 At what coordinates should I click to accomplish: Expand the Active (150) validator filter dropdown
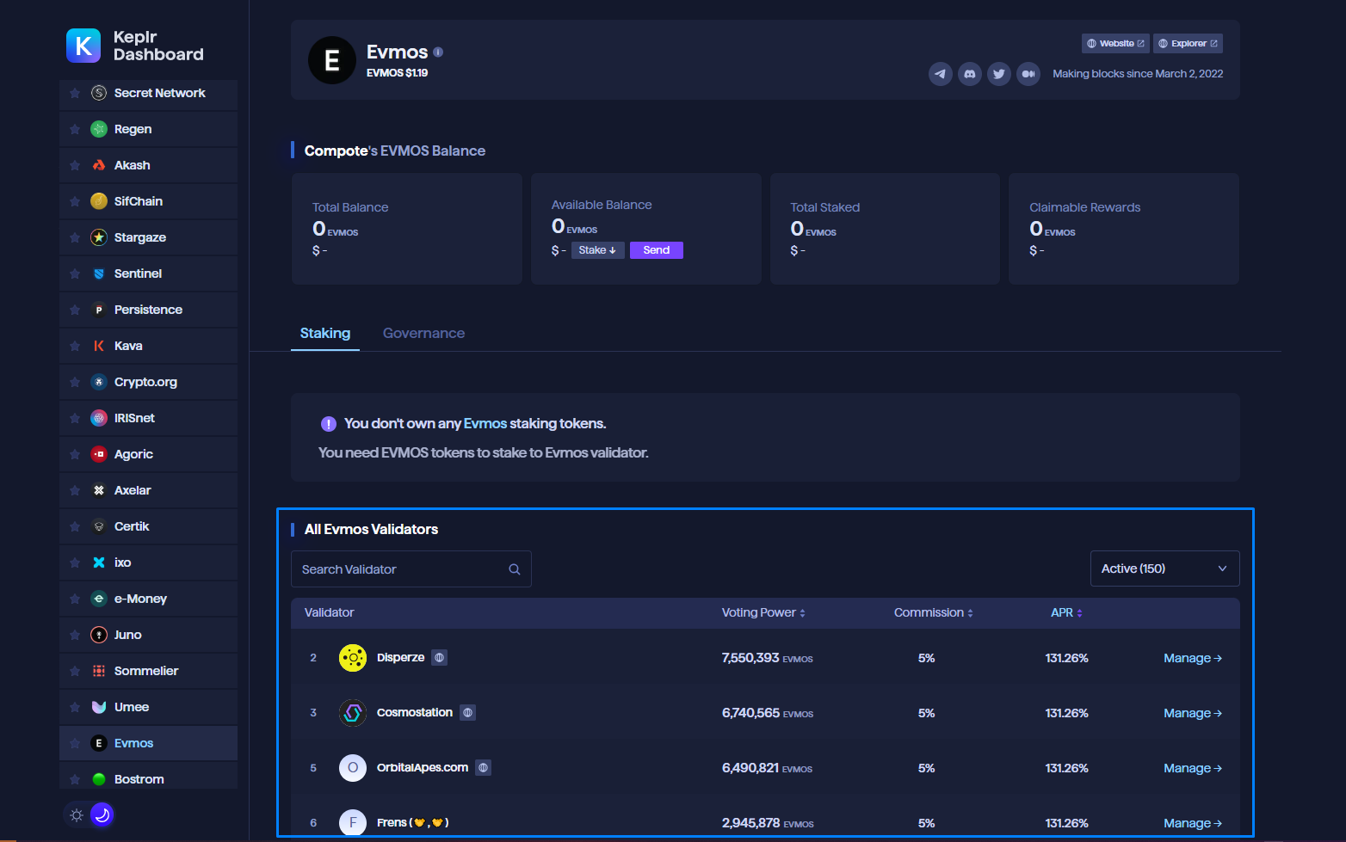[x=1164, y=569]
